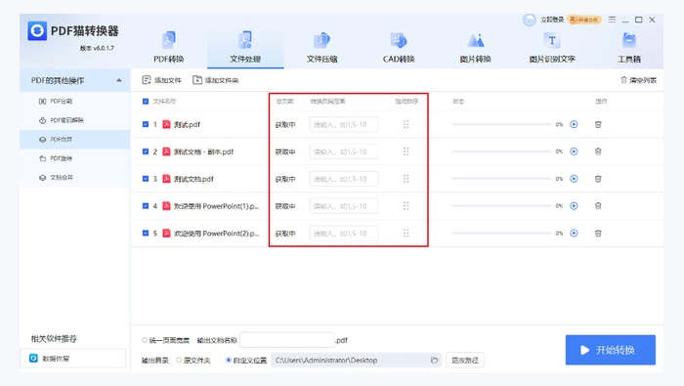Select the 统一页面宽度 option
This screenshot has height=386, width=684.
(165, 340)
